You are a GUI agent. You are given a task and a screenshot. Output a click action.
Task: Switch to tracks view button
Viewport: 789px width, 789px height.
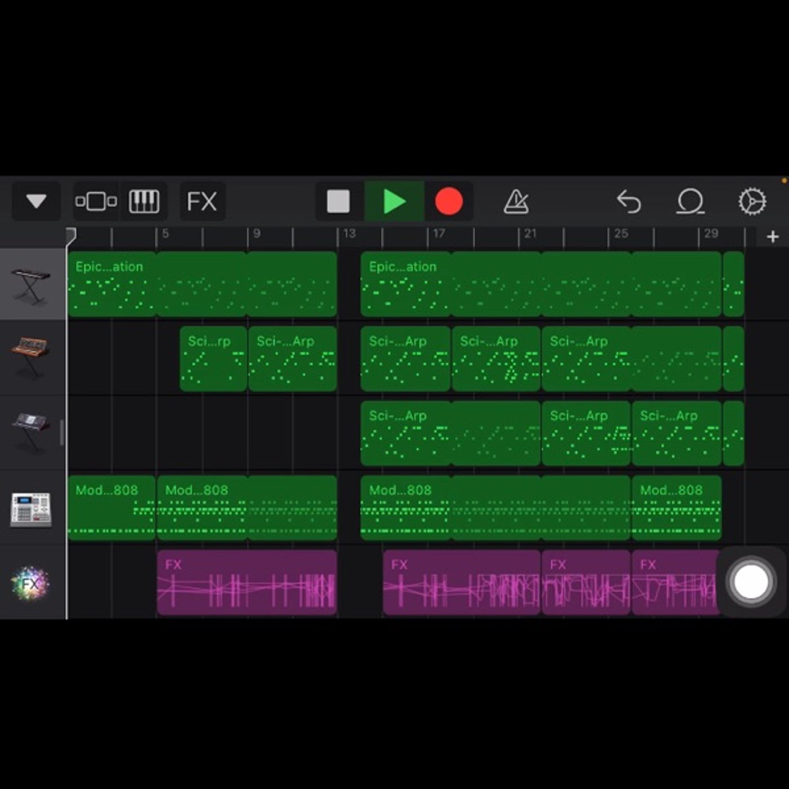pos(96,201)
